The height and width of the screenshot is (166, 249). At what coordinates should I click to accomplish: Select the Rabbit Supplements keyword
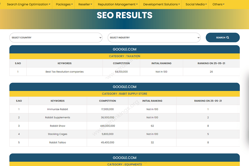58,117
